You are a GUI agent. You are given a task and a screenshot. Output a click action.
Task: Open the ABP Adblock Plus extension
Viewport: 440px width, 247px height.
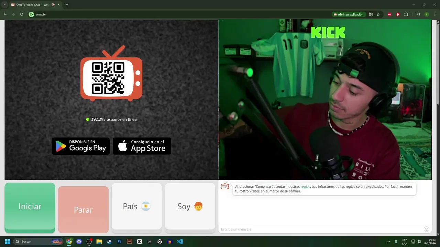tap(389, 14)
